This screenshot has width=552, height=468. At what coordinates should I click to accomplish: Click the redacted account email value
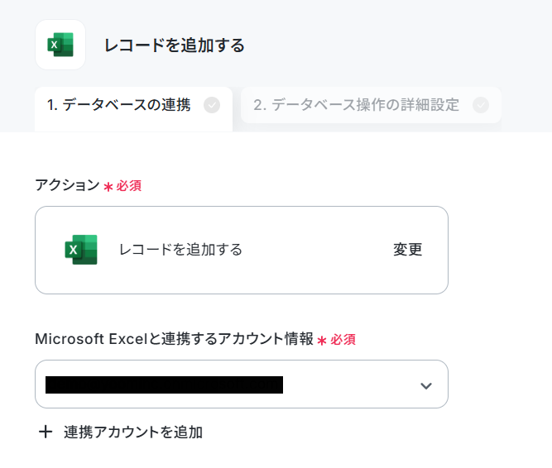tap(164, 384)
